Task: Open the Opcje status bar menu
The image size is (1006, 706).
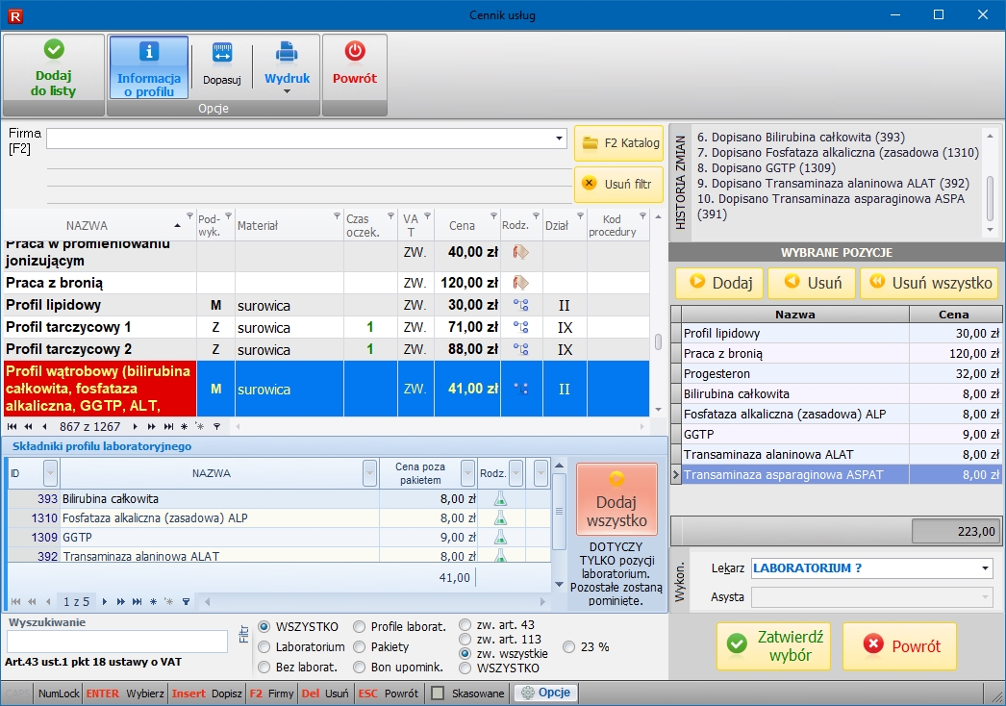Action: point(545,693)
